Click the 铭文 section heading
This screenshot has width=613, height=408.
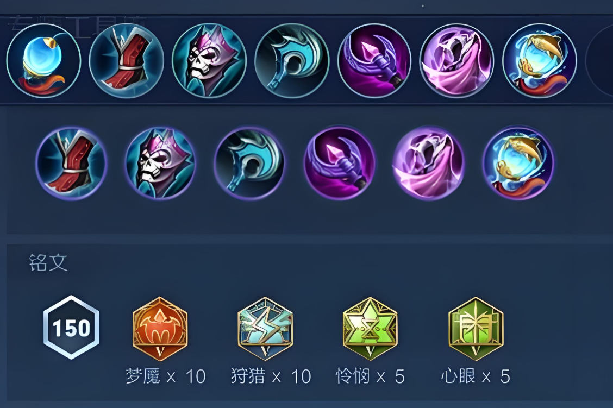point(48,262)
